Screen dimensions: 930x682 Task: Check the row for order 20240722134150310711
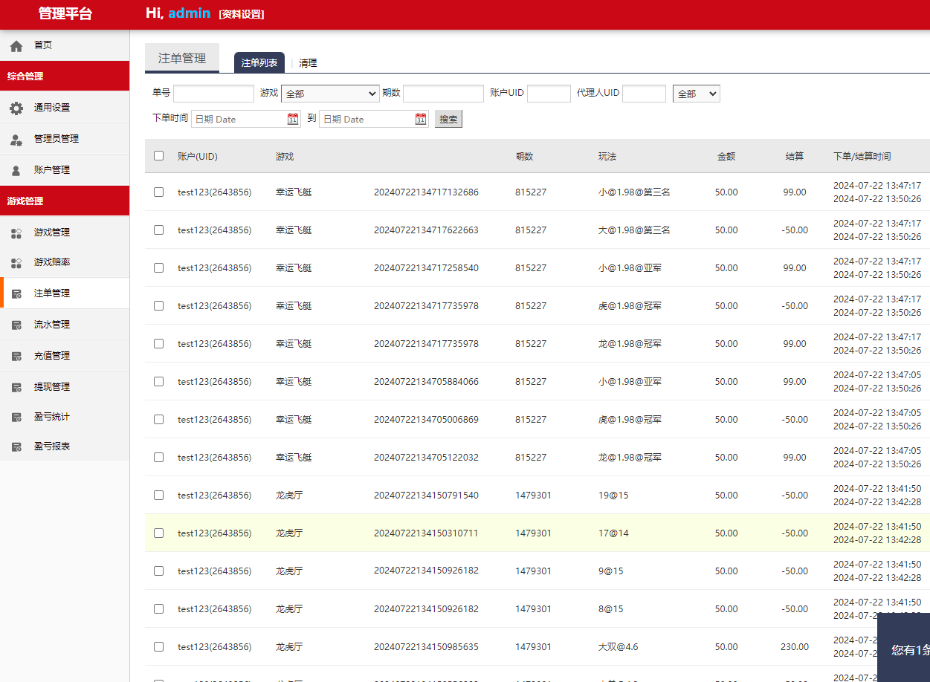tap(158, 533)
